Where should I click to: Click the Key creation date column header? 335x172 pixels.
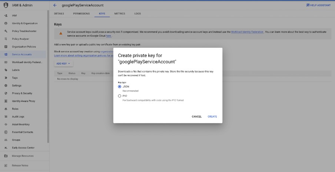click(100, 73)
